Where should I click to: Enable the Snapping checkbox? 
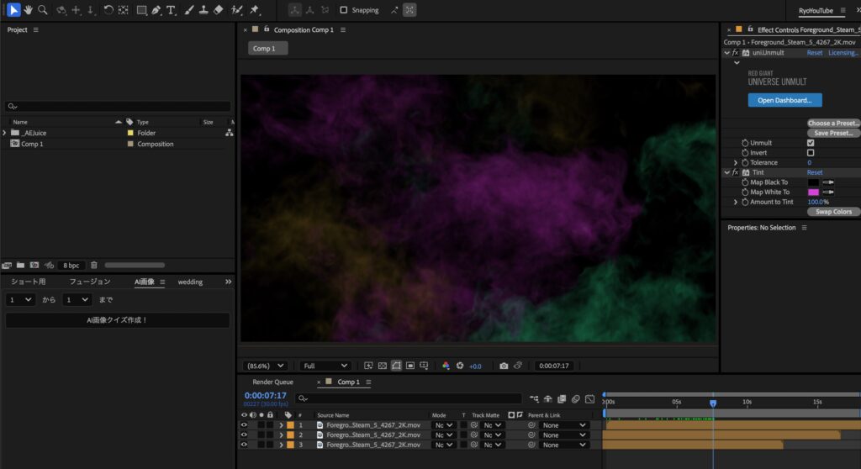coord(344,10)
